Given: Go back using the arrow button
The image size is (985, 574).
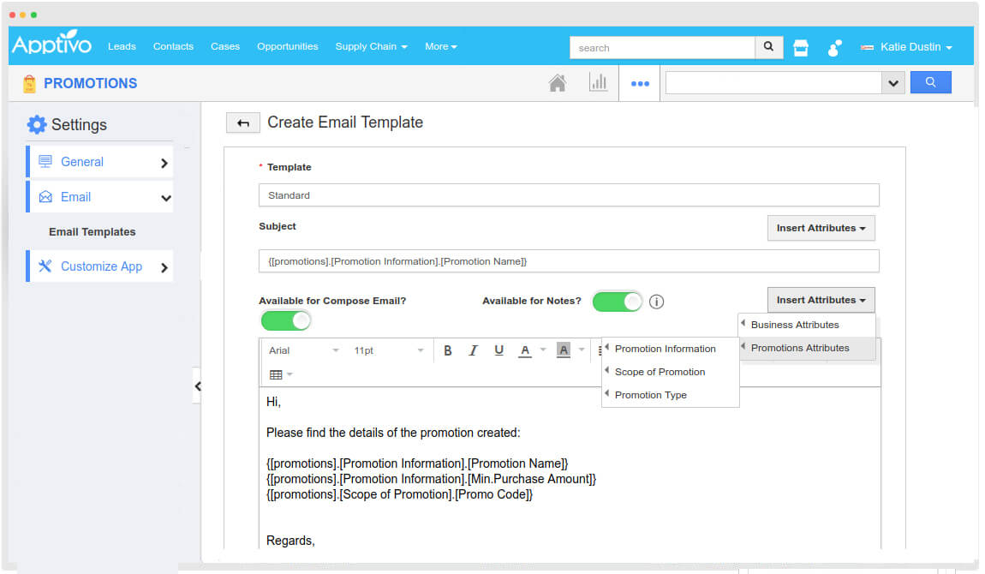Looking at the screenshot, I should click(x=242, y=123).
